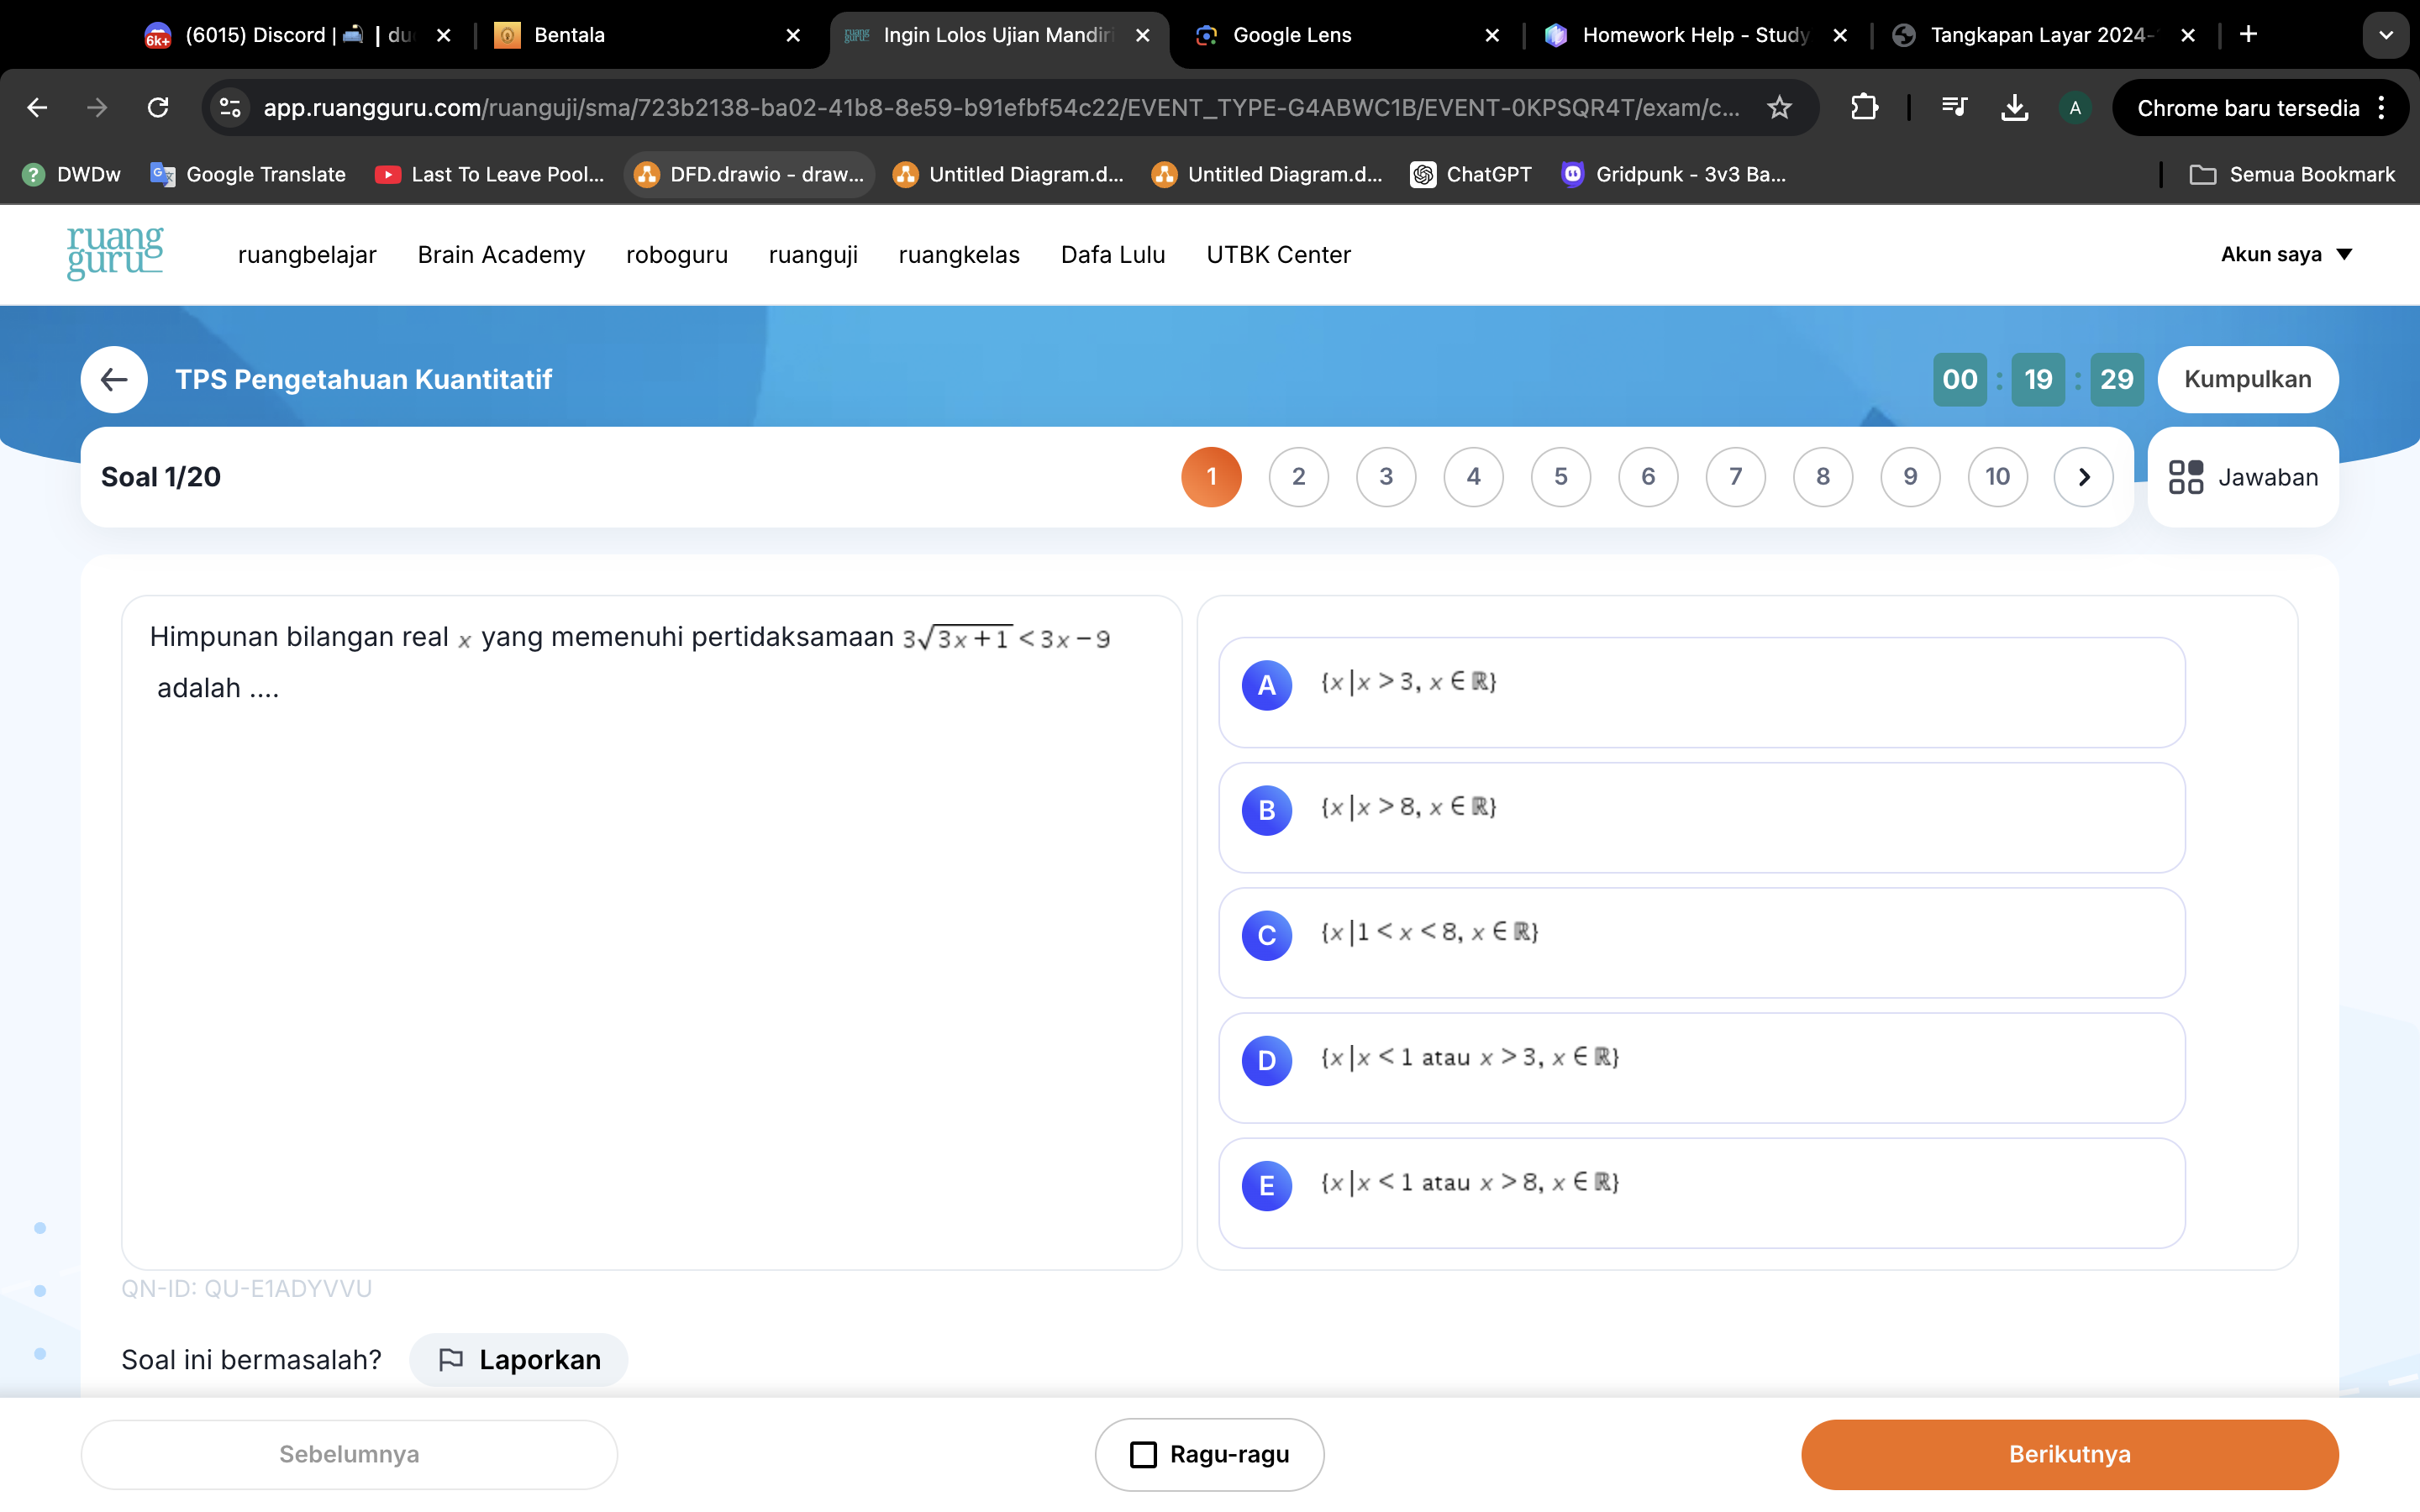This screenshot has height=1512, width=2420.
Task: Click the browser forward arrow
Action: tap(97, 107)
